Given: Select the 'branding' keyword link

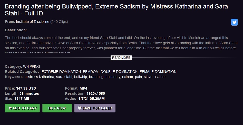Looking at the screenshot, I should click(x=96, y=77).
